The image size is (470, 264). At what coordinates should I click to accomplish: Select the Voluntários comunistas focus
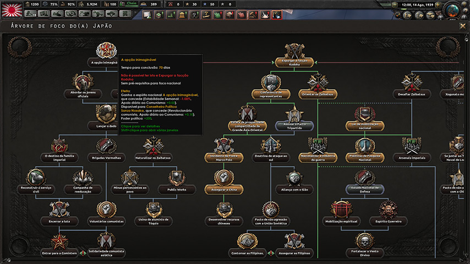[106, 213]
